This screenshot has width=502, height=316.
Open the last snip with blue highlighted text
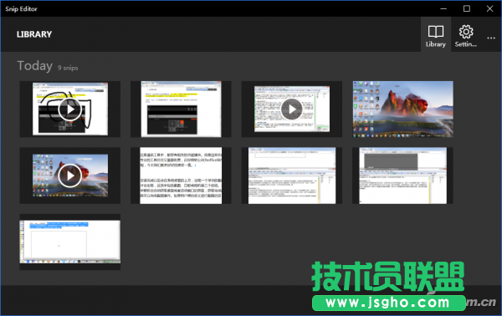click(69, 242)
